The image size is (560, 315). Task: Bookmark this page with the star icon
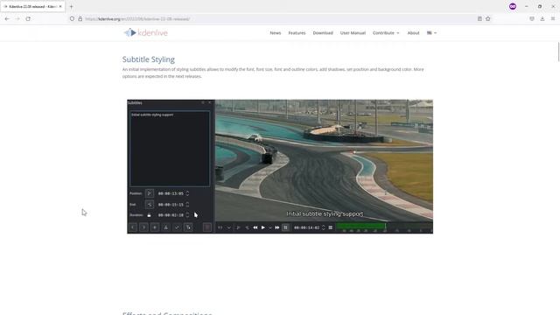pos(488,19)
